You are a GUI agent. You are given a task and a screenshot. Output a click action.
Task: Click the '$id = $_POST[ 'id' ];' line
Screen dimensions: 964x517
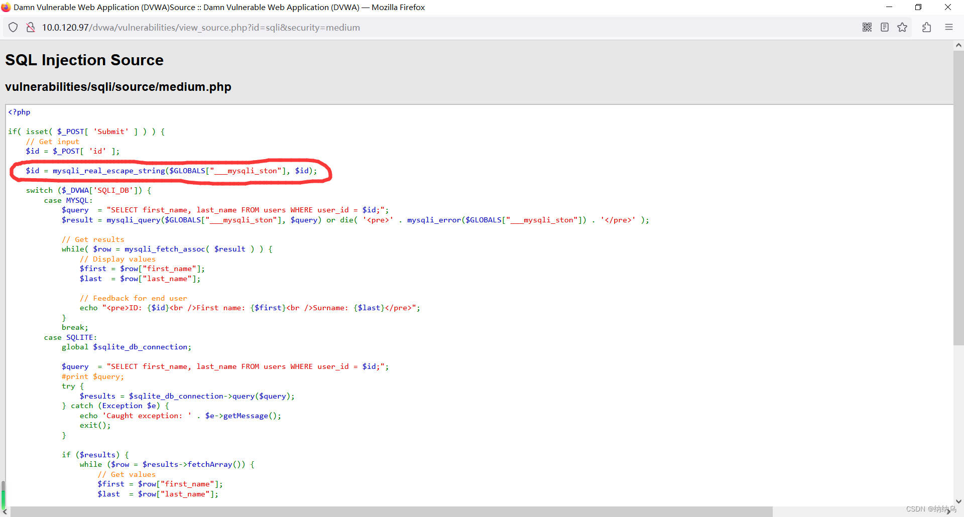pos(73,151)
